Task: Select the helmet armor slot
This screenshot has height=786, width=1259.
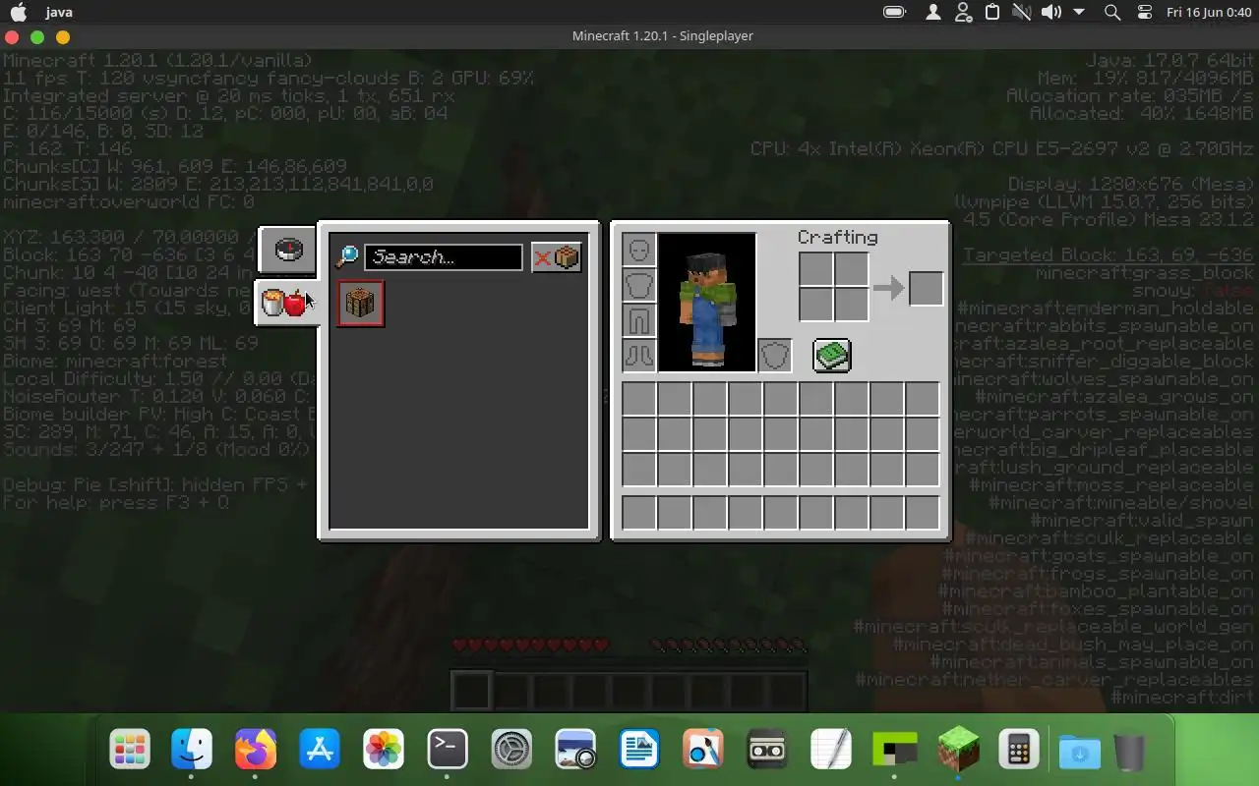Action: [639, 251]
